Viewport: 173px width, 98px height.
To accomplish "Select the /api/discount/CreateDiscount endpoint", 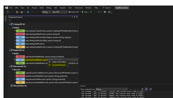I will point(52,73).
